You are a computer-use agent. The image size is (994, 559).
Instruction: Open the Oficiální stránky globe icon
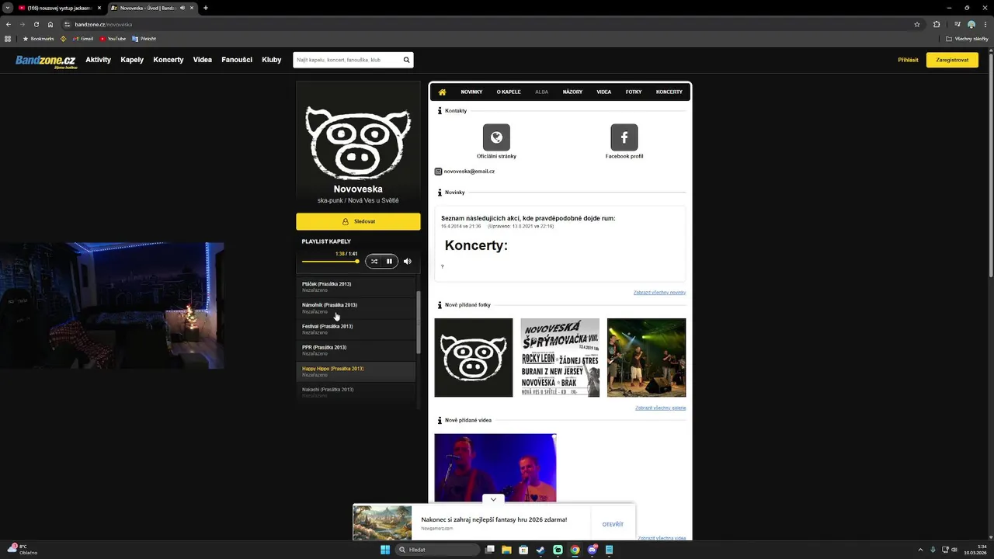(496, 137)
